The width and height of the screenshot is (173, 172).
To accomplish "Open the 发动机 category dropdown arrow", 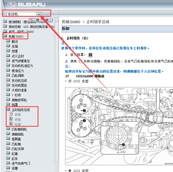I will tap(39, 14).
